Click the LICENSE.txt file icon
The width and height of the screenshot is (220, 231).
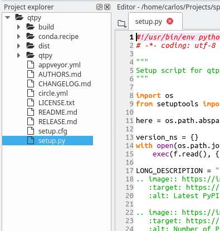click(31, 102)
